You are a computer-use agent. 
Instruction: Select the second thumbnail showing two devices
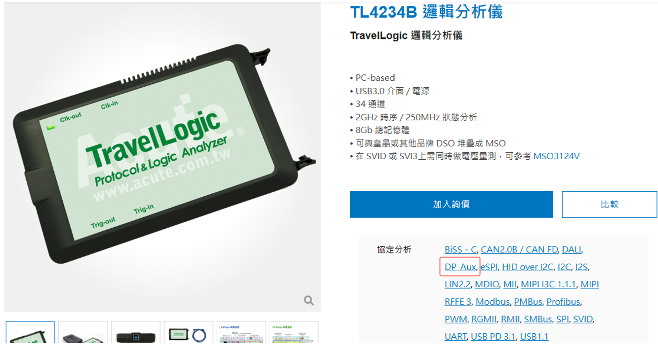(x=82, y=332)
